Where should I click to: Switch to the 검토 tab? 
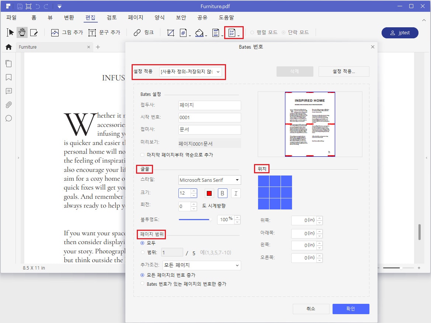pos(112,18)
